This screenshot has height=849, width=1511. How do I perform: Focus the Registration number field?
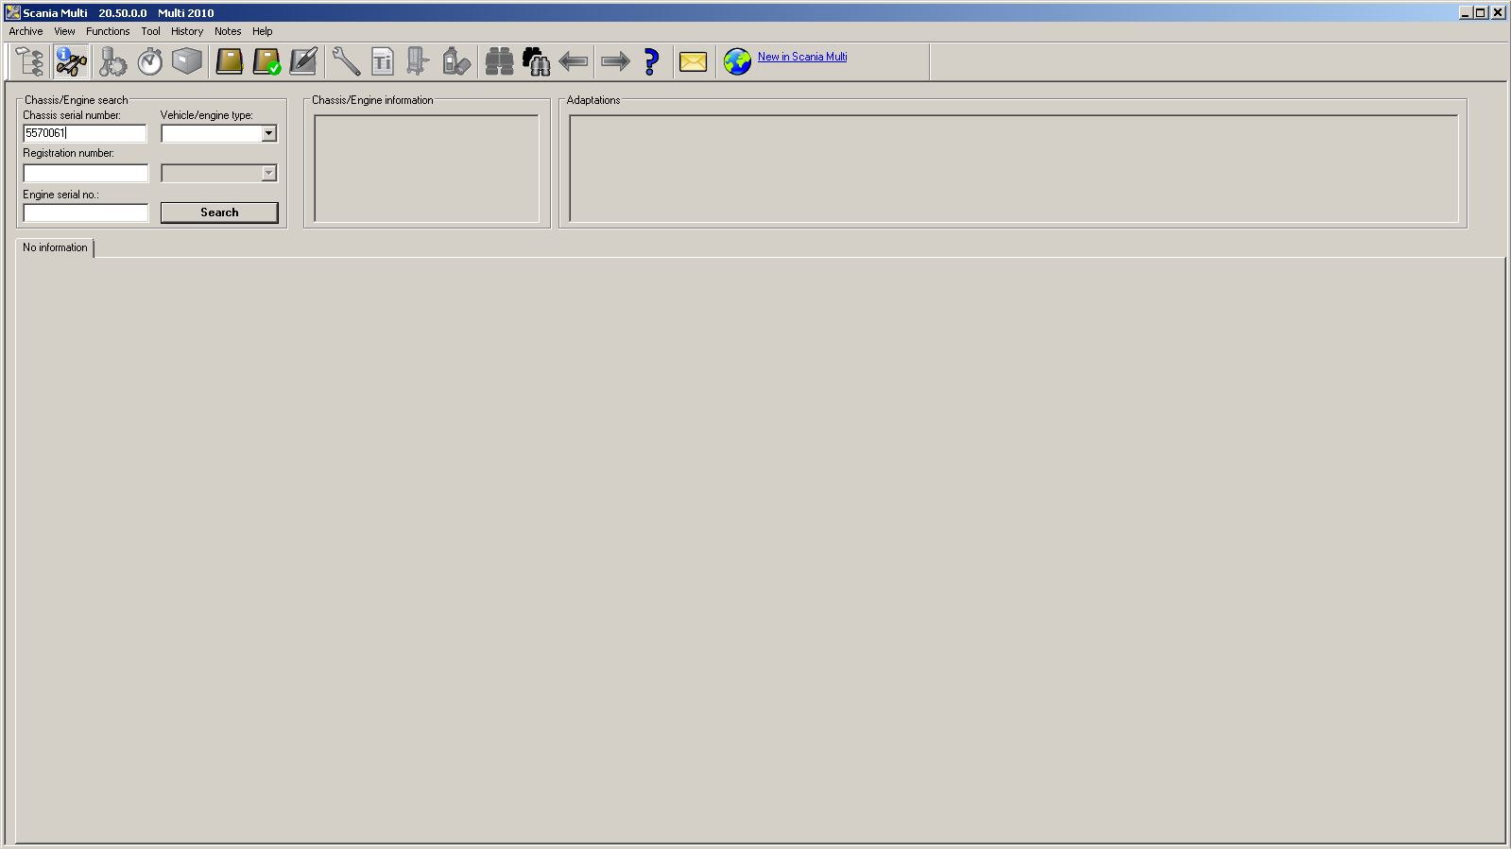[86, 173]
